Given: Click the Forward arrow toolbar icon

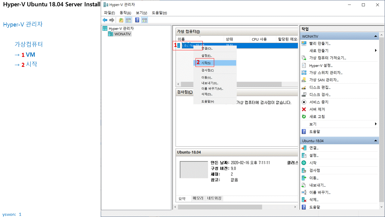Looking at the screenshot, I should (112, 20).
